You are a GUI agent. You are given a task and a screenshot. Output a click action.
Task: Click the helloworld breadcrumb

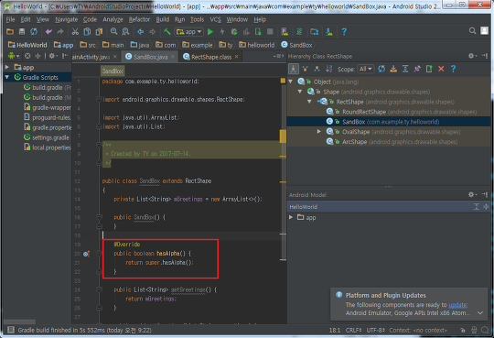(x=256, y=45)
